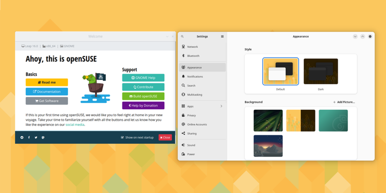Click the Reddit icon in Welcome footer
This screenshot has width=386, height=193.
[22, 137]
